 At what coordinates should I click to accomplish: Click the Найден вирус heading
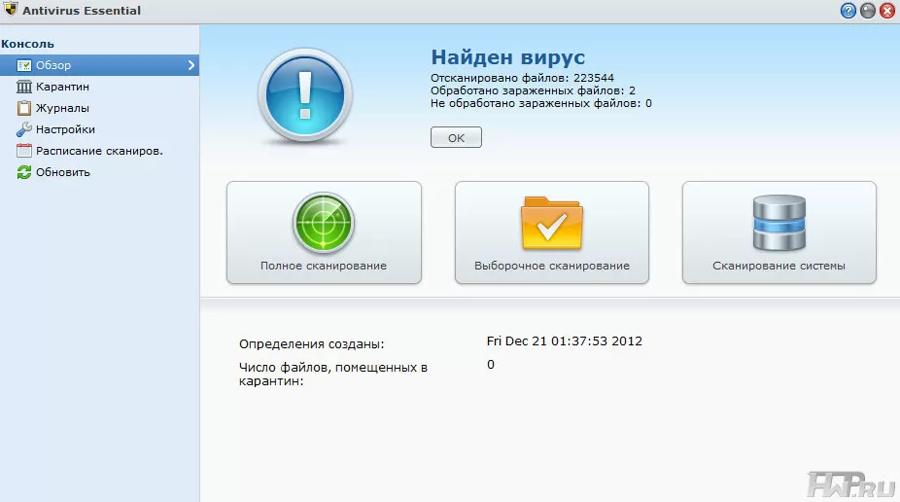(508, 56)
